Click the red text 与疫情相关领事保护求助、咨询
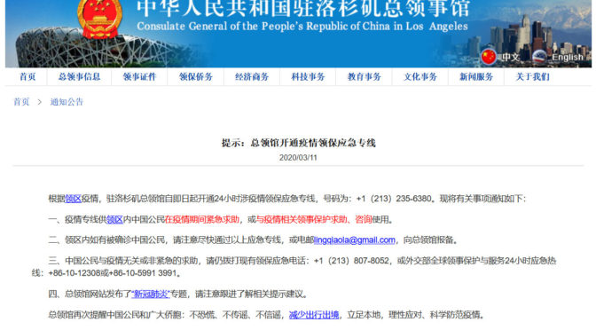This screenshot has height=330, width=596. [314, 219]
